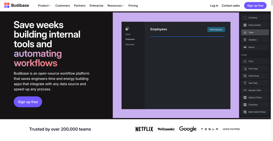Click the Sign up free hero button

pos(28,102)
